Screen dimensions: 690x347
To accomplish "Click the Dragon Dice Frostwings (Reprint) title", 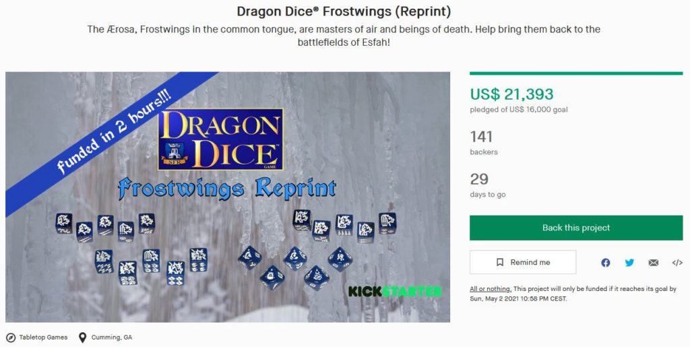I will tap(344, 11).
